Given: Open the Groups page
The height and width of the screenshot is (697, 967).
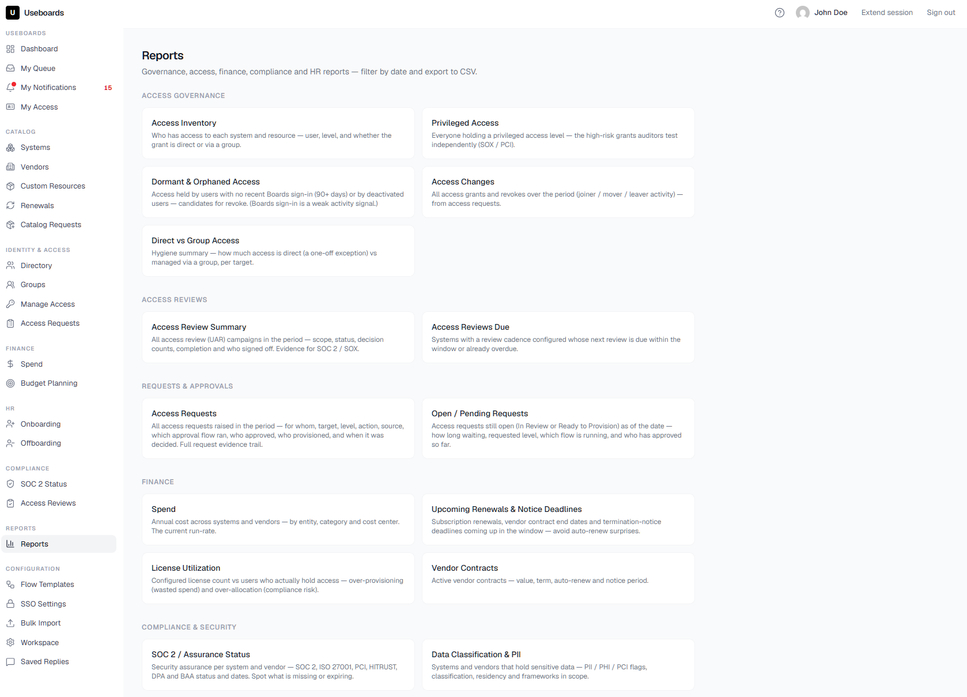Looking at the screenshot, I should point(59,285).
